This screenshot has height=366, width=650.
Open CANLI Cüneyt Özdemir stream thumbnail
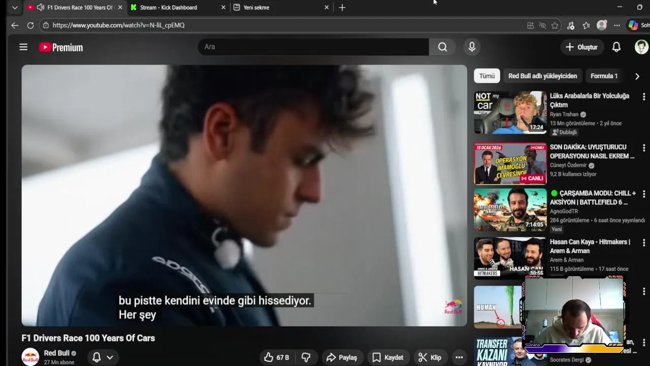point(510,164)
